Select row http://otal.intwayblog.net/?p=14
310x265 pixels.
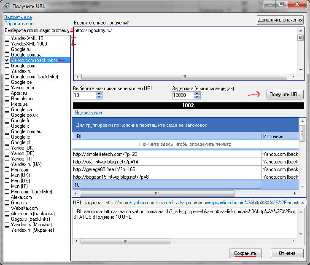click(x=167, y=162)
